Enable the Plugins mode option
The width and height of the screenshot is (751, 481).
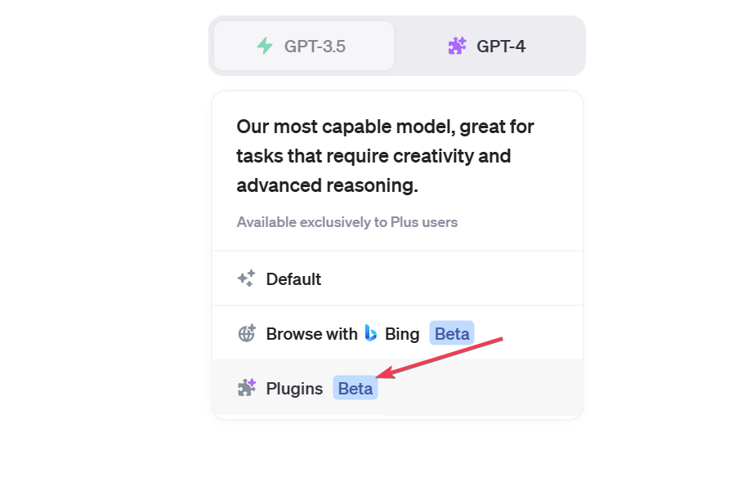(x=397, y=388)
